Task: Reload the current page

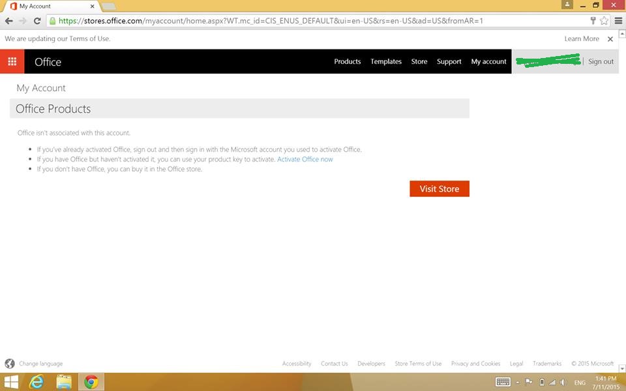Action: click(37, 21)
